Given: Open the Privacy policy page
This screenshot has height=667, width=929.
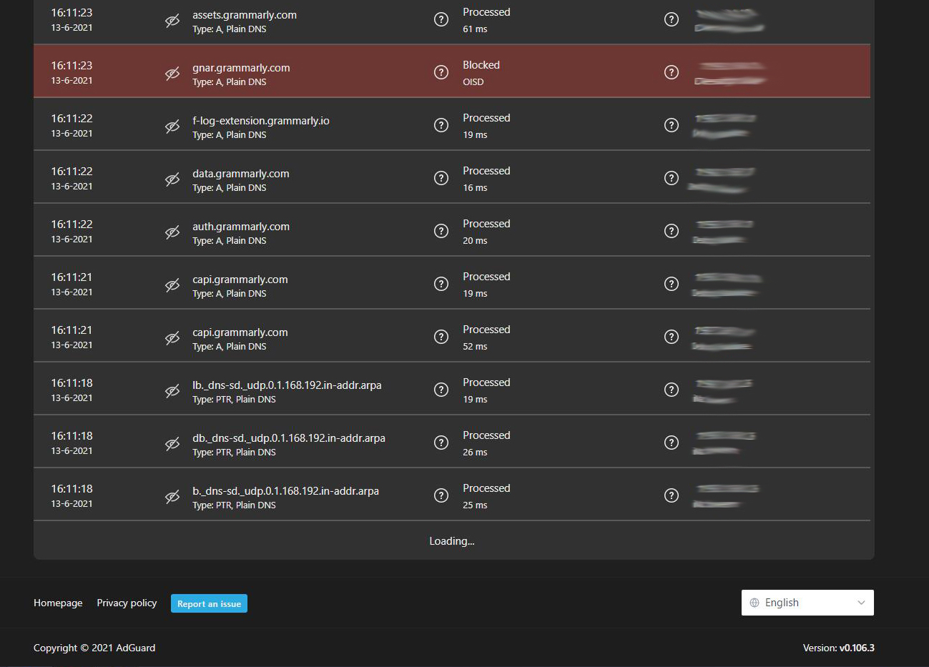Looking at the screenshot, I should point(127,603).
